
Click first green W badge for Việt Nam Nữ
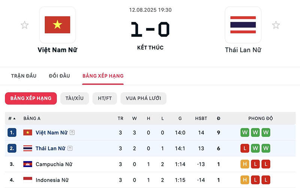point(245,133)
